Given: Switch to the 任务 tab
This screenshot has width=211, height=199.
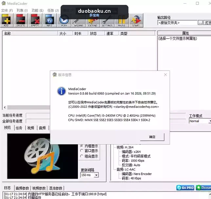Looking at the screenshot, I should 19,128.
